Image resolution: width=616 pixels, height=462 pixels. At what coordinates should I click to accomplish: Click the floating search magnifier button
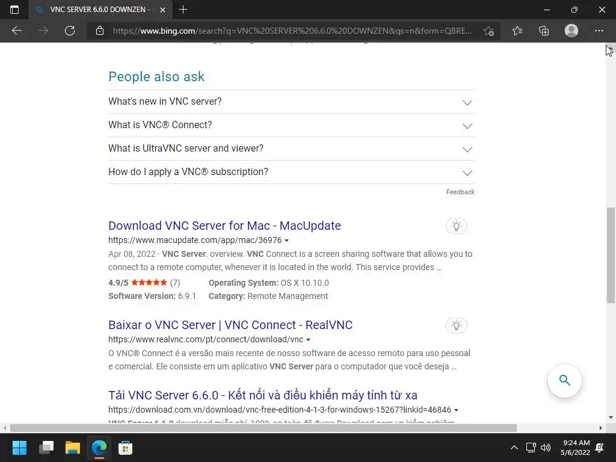[564, 380]
